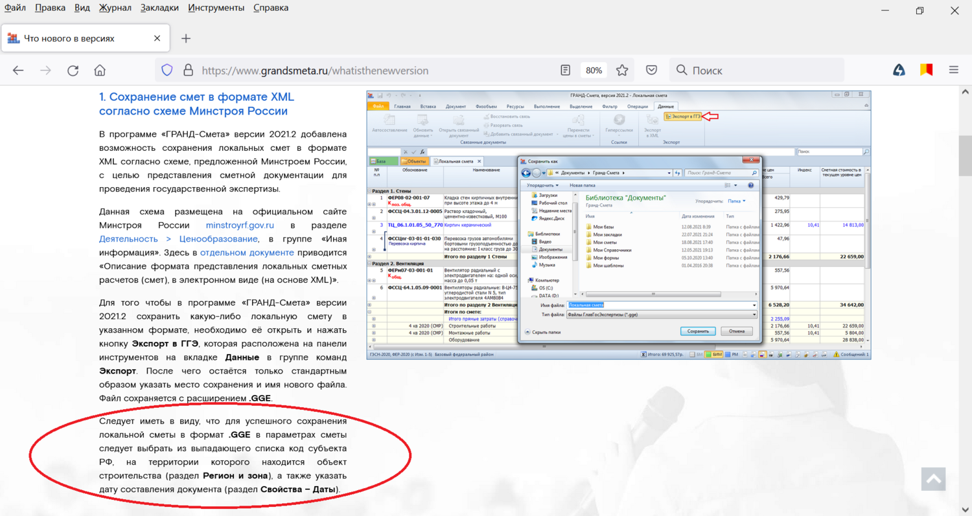The height and width of the screenshot is (516, 972).
Task: Save the page to Pocket
Action: (x=652, y=71)
